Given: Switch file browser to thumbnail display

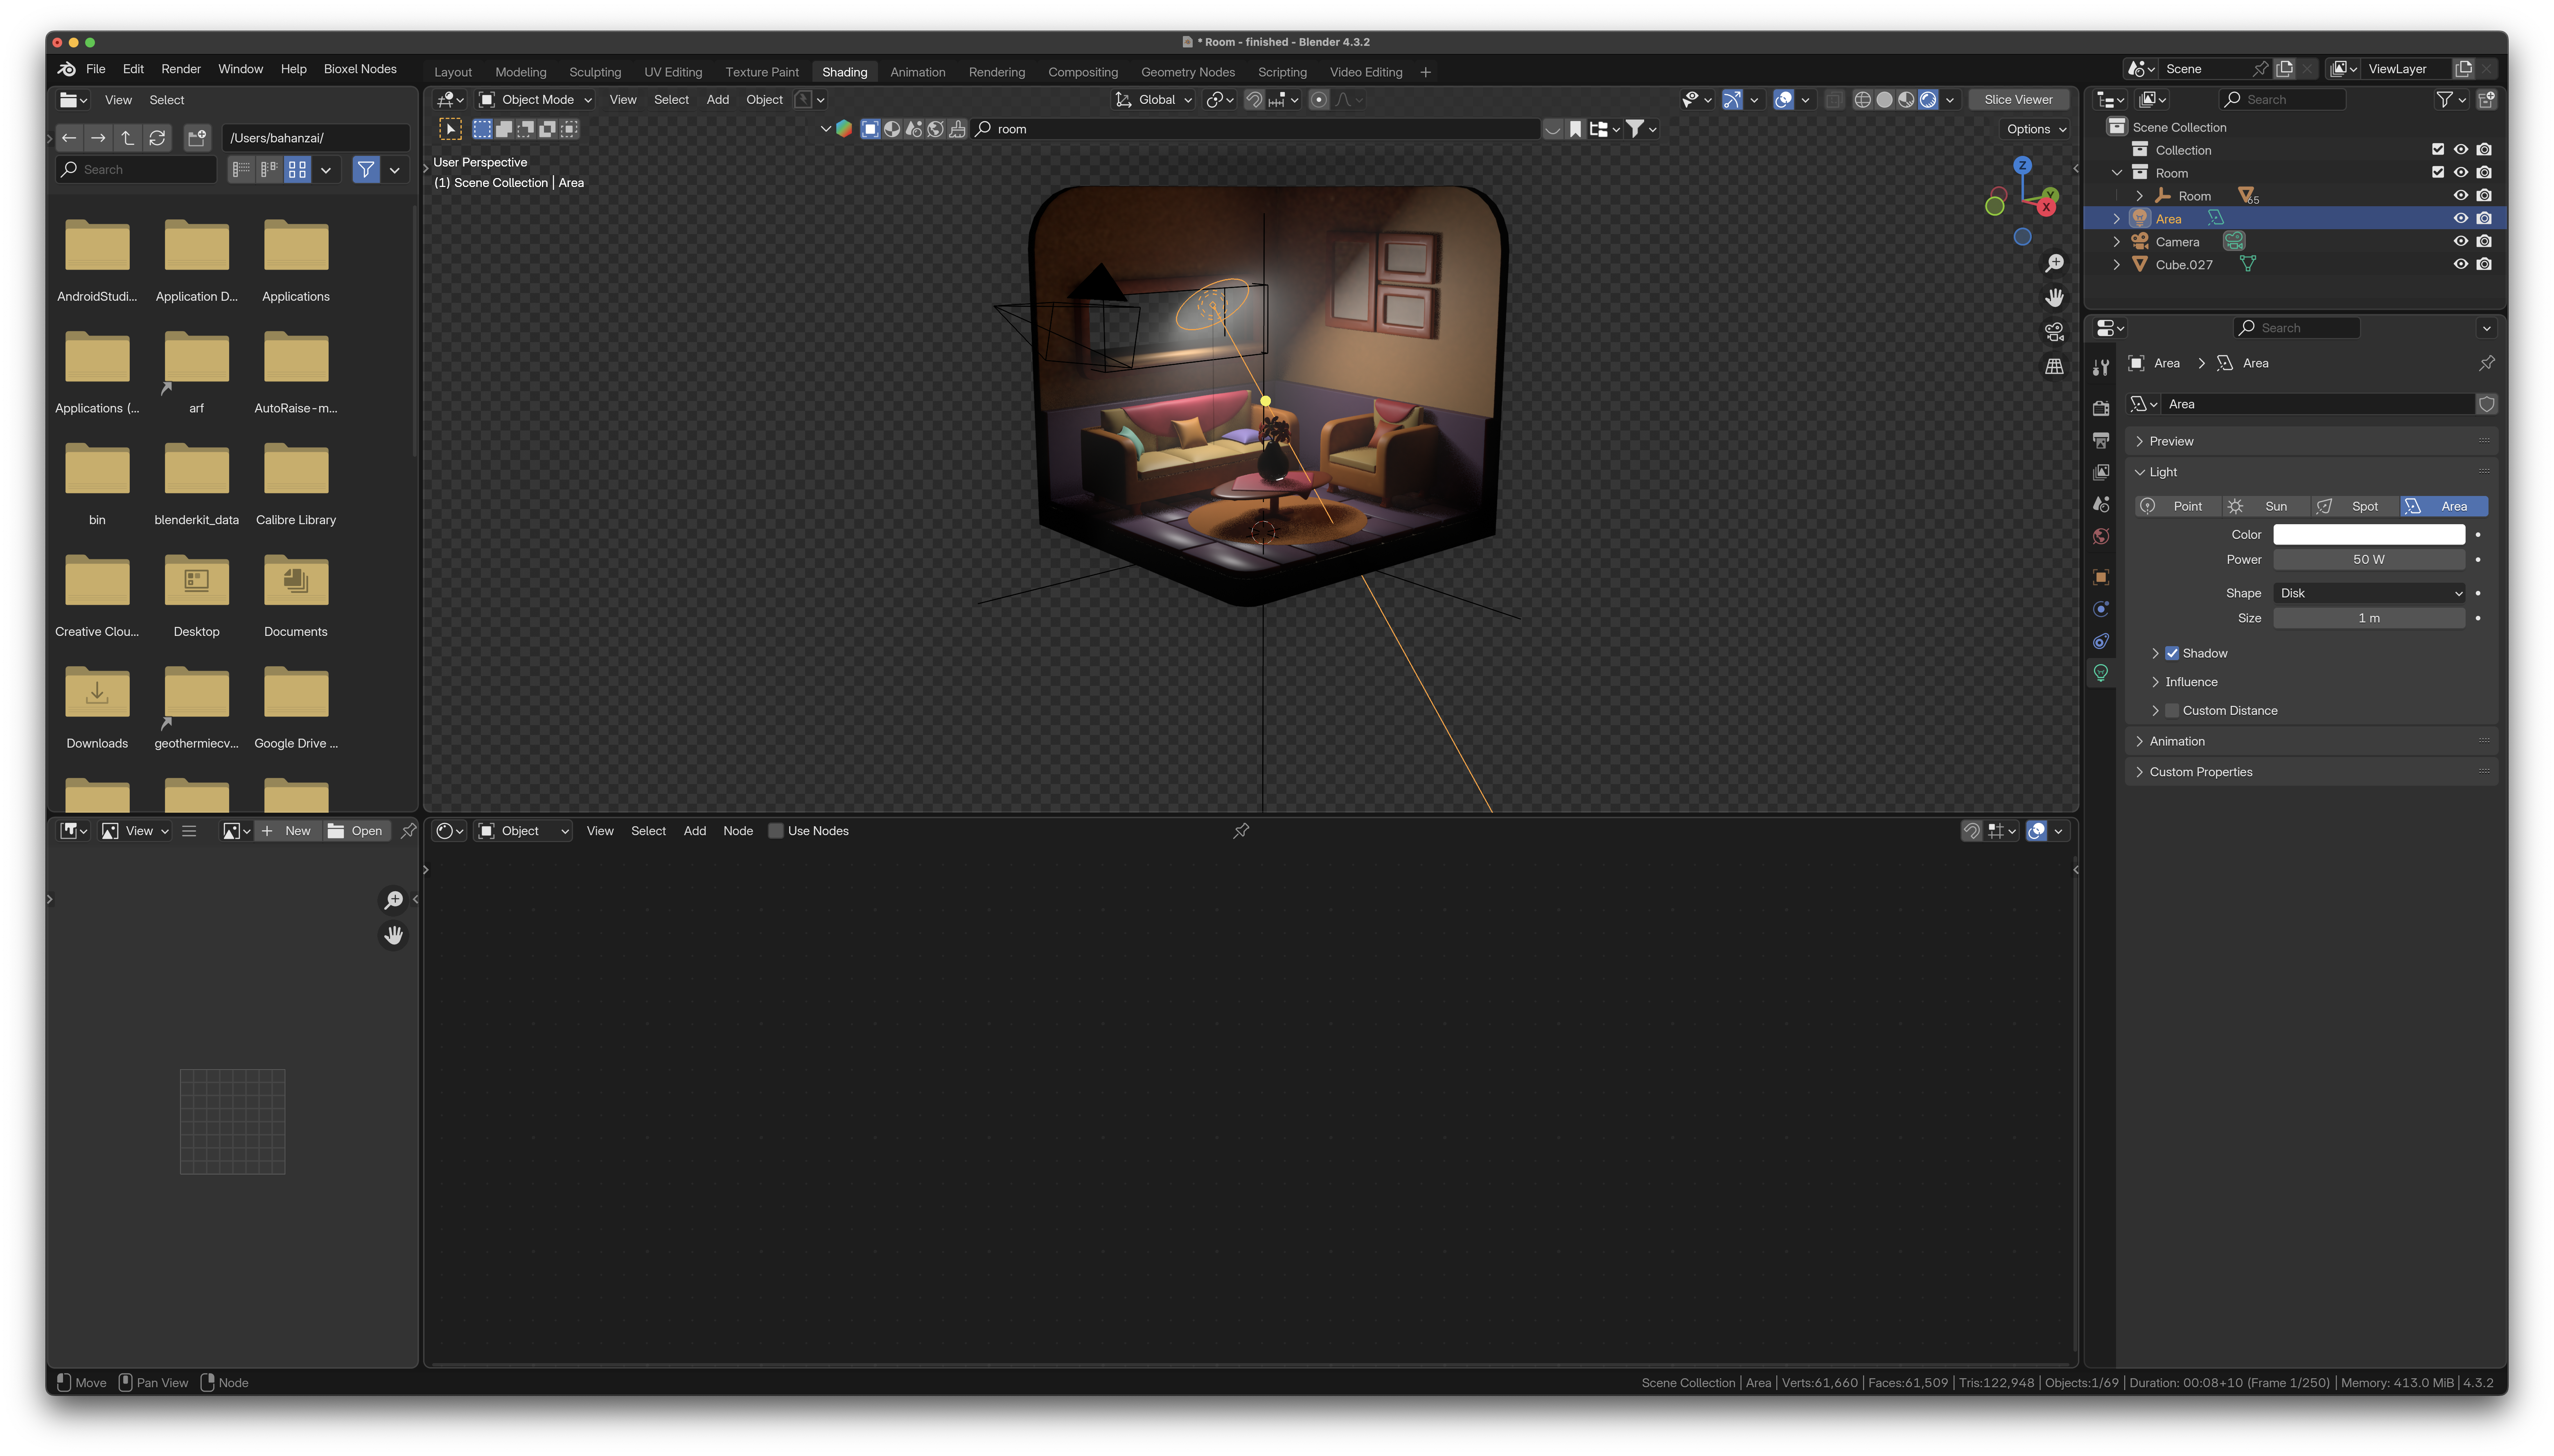Looking at the screenshot, I should pyautogui.click(x=297, y=170).
